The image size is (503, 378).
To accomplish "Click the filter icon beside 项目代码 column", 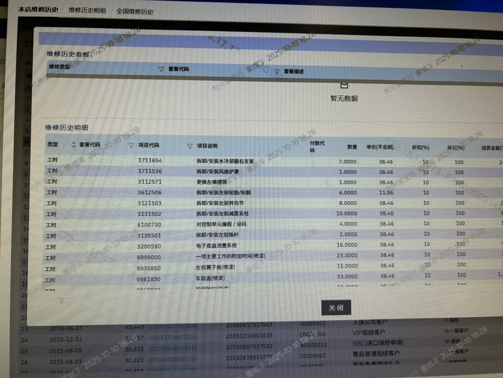I will click(131, 146).
